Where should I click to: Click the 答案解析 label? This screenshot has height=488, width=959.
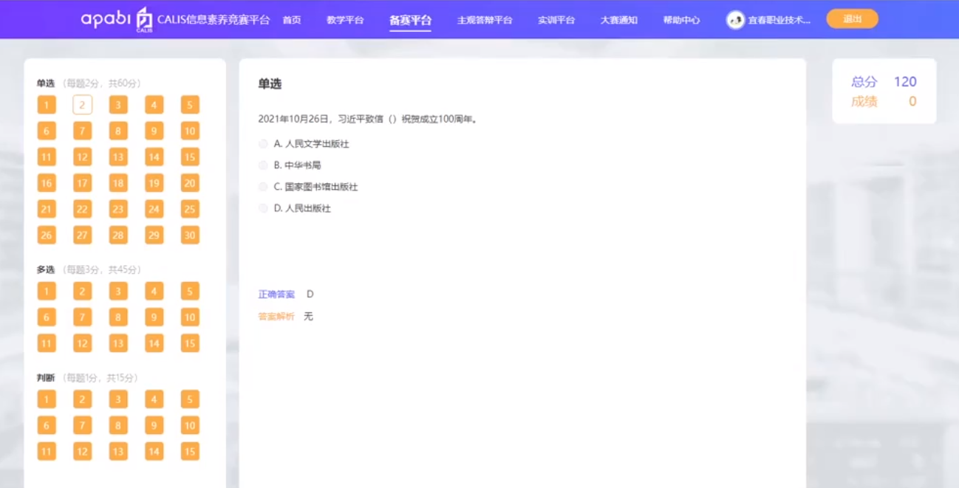276,316
